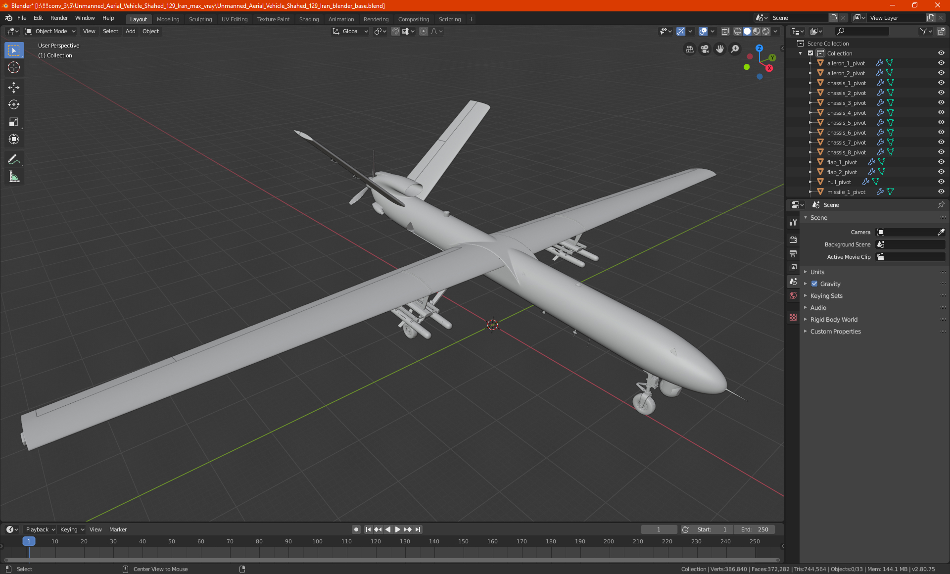
Task: Toggle camera view in viewport
Action: click(705, 49)
